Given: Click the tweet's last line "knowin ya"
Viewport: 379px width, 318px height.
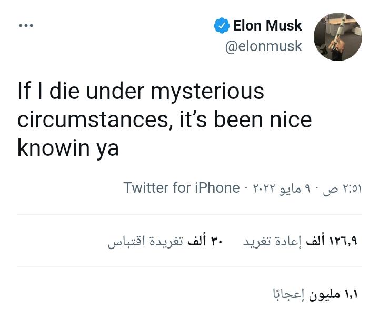Looking at the screenshot, I should coord(68,148).
